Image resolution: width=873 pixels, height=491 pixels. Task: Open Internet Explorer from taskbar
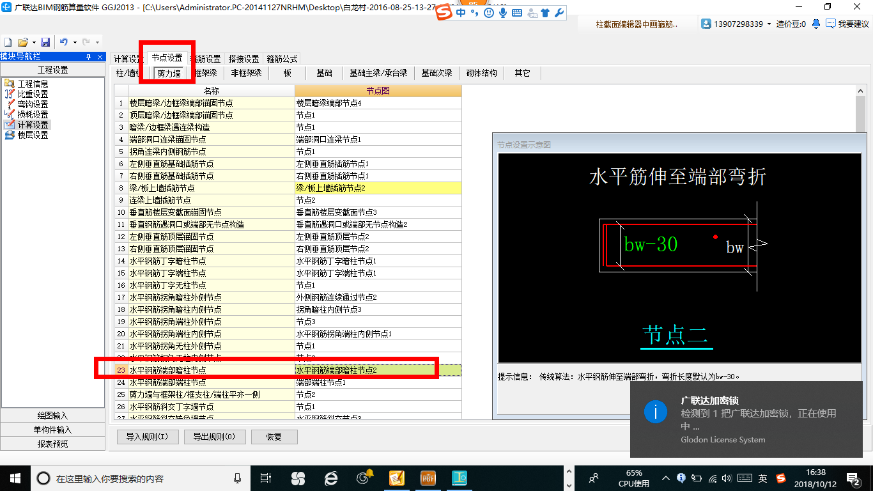point(330,478)
